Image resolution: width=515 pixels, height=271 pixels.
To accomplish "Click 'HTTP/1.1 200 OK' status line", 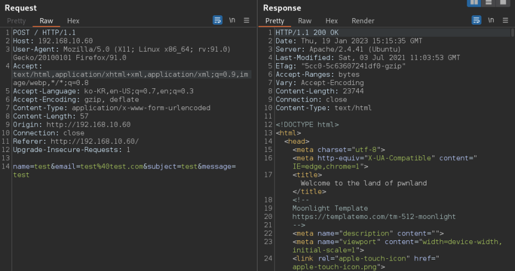I will pyautogui.click(x=307, y=32).
